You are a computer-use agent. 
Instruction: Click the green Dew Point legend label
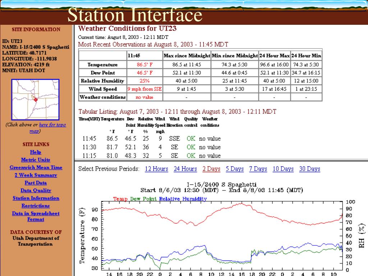point(143,199)
